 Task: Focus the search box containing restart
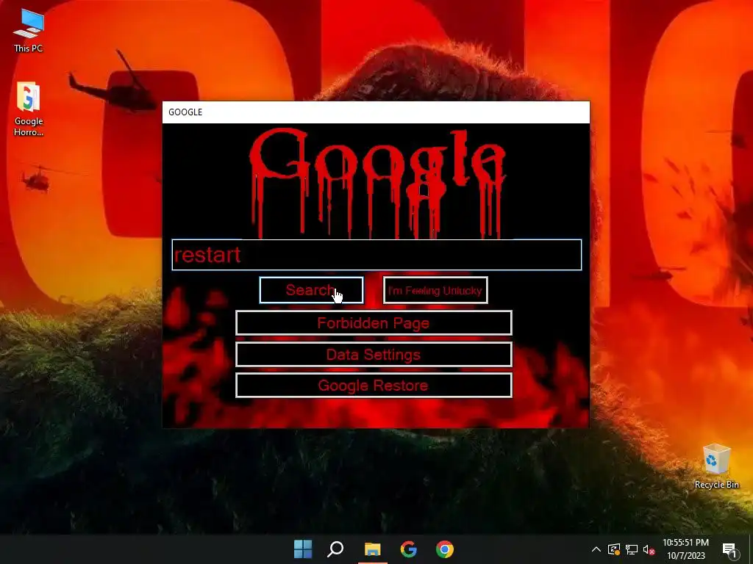[376, 255]
